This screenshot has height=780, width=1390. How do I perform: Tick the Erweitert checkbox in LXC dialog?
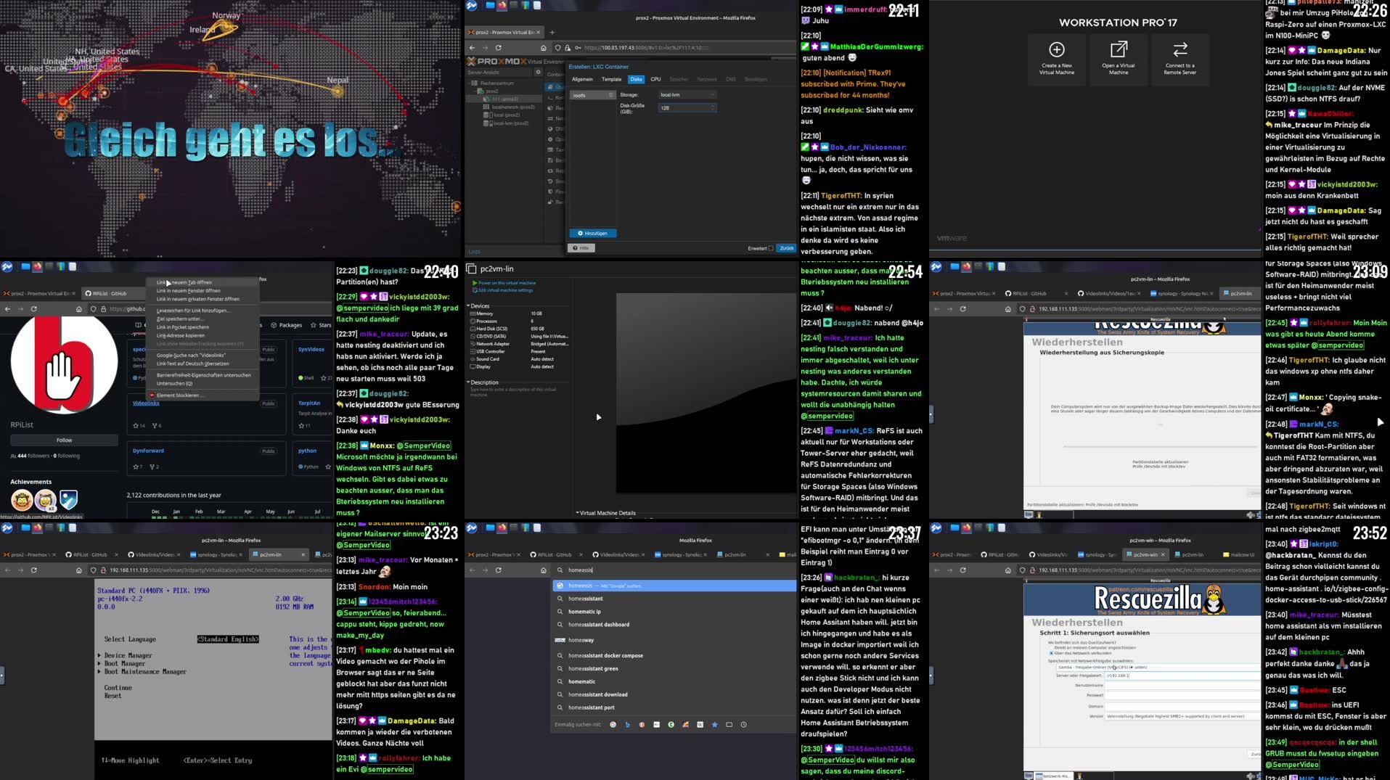[771, 248]
